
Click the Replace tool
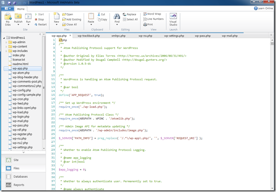coord(129,14)
